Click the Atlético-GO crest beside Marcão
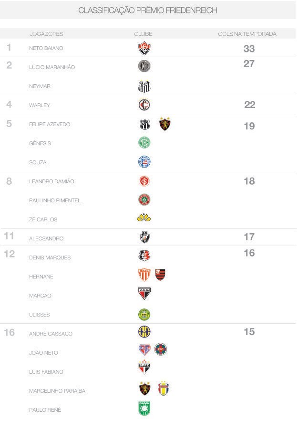This screenshot has height=436, width=297. pyautogui.click(x=144, y=294)
